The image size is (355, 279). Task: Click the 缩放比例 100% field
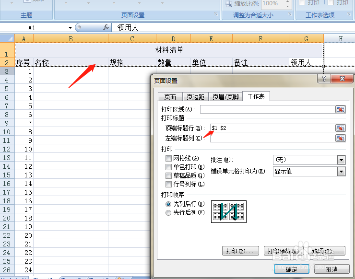(x=273, y=4)
